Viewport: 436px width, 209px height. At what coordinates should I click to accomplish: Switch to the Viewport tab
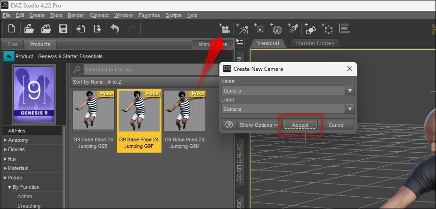268,43
